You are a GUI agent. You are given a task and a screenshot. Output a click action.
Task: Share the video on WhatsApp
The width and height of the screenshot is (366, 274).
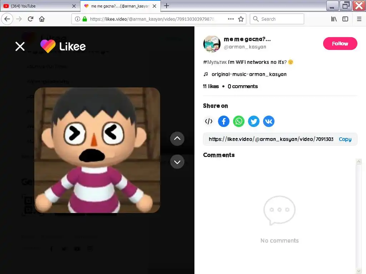tap(238, 121)
